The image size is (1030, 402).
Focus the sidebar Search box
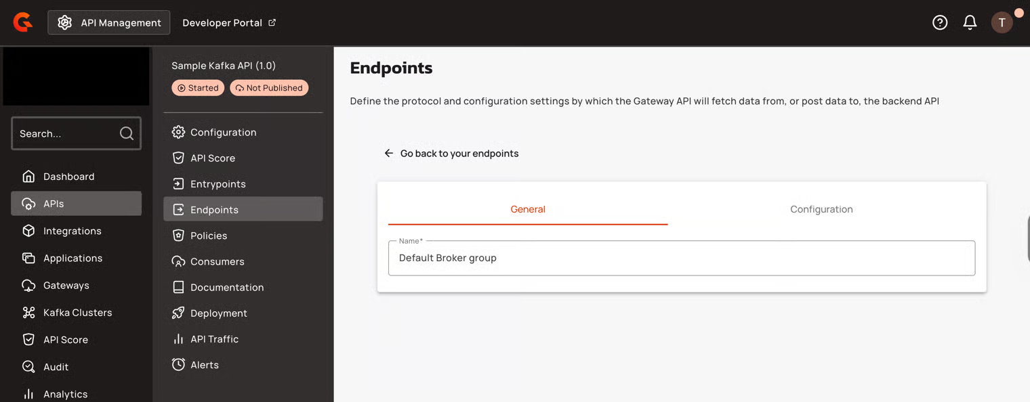(66, 133)
